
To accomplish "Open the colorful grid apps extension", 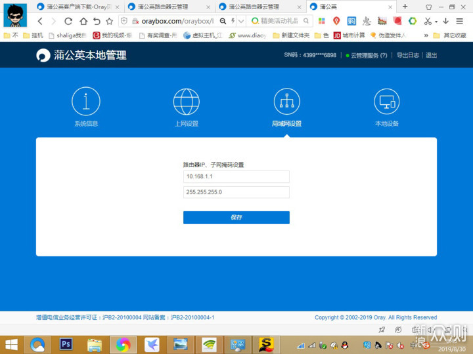I will point(321,21).
